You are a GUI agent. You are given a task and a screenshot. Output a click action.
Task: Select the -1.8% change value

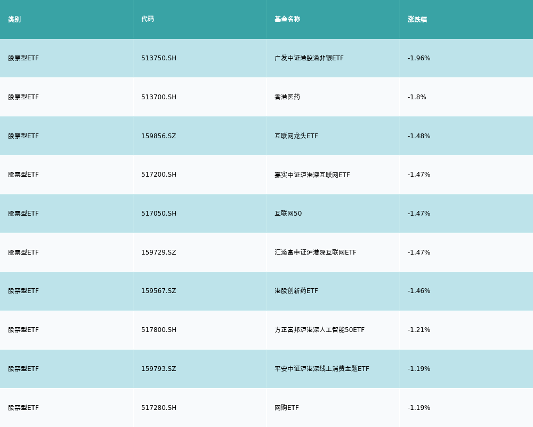pyautogui.click(x=417, y=97)
